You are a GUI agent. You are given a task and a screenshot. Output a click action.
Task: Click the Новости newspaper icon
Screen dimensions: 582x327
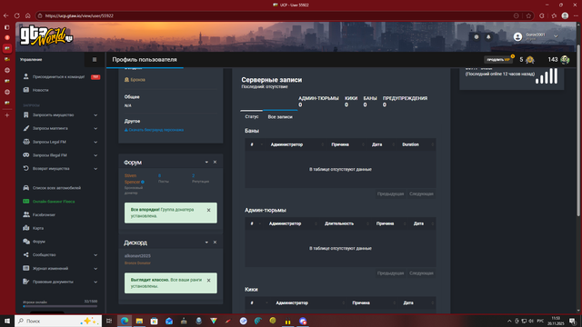[26, 90]
